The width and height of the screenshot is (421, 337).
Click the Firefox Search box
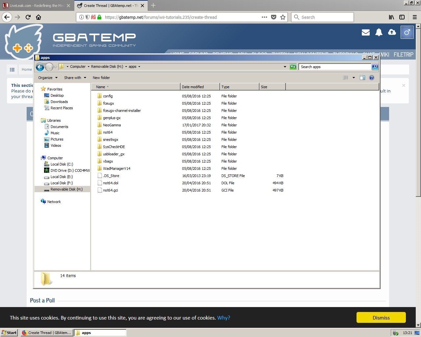[322, 17]
